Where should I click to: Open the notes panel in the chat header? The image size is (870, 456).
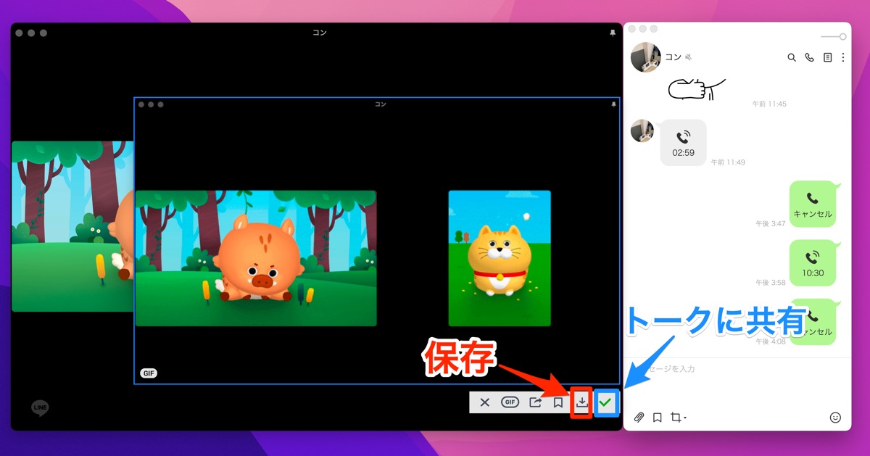pos(827,57)
